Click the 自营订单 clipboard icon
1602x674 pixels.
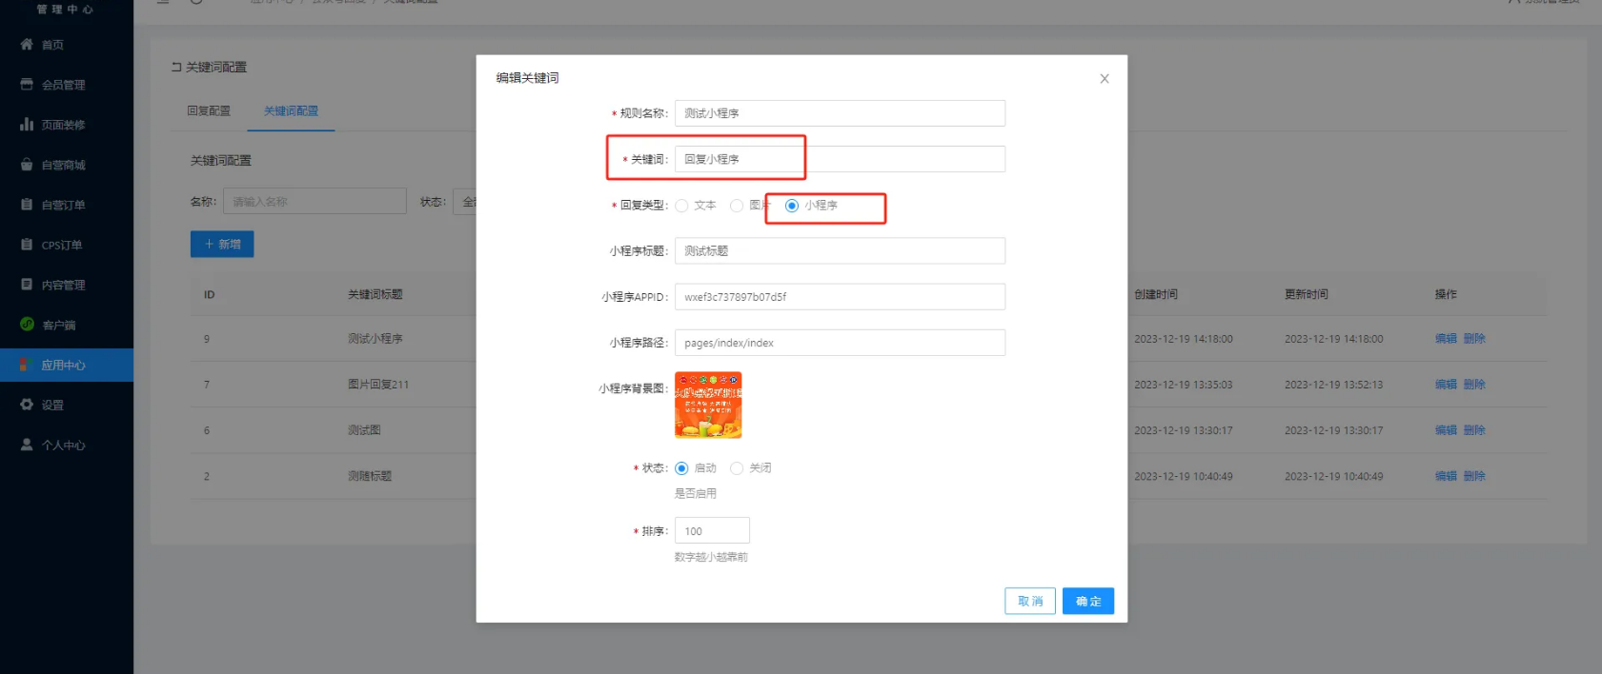[27, 204]
